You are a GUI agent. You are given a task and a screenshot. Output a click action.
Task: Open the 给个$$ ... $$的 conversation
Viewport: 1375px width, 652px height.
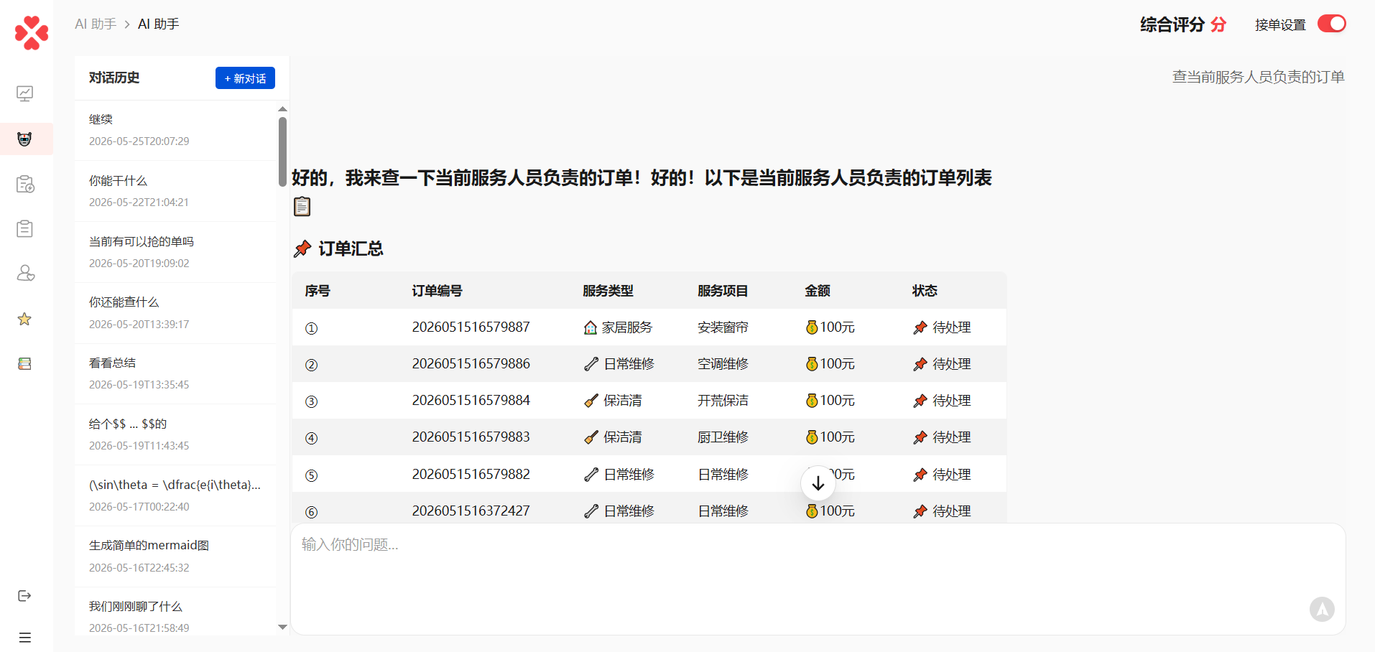175,434
